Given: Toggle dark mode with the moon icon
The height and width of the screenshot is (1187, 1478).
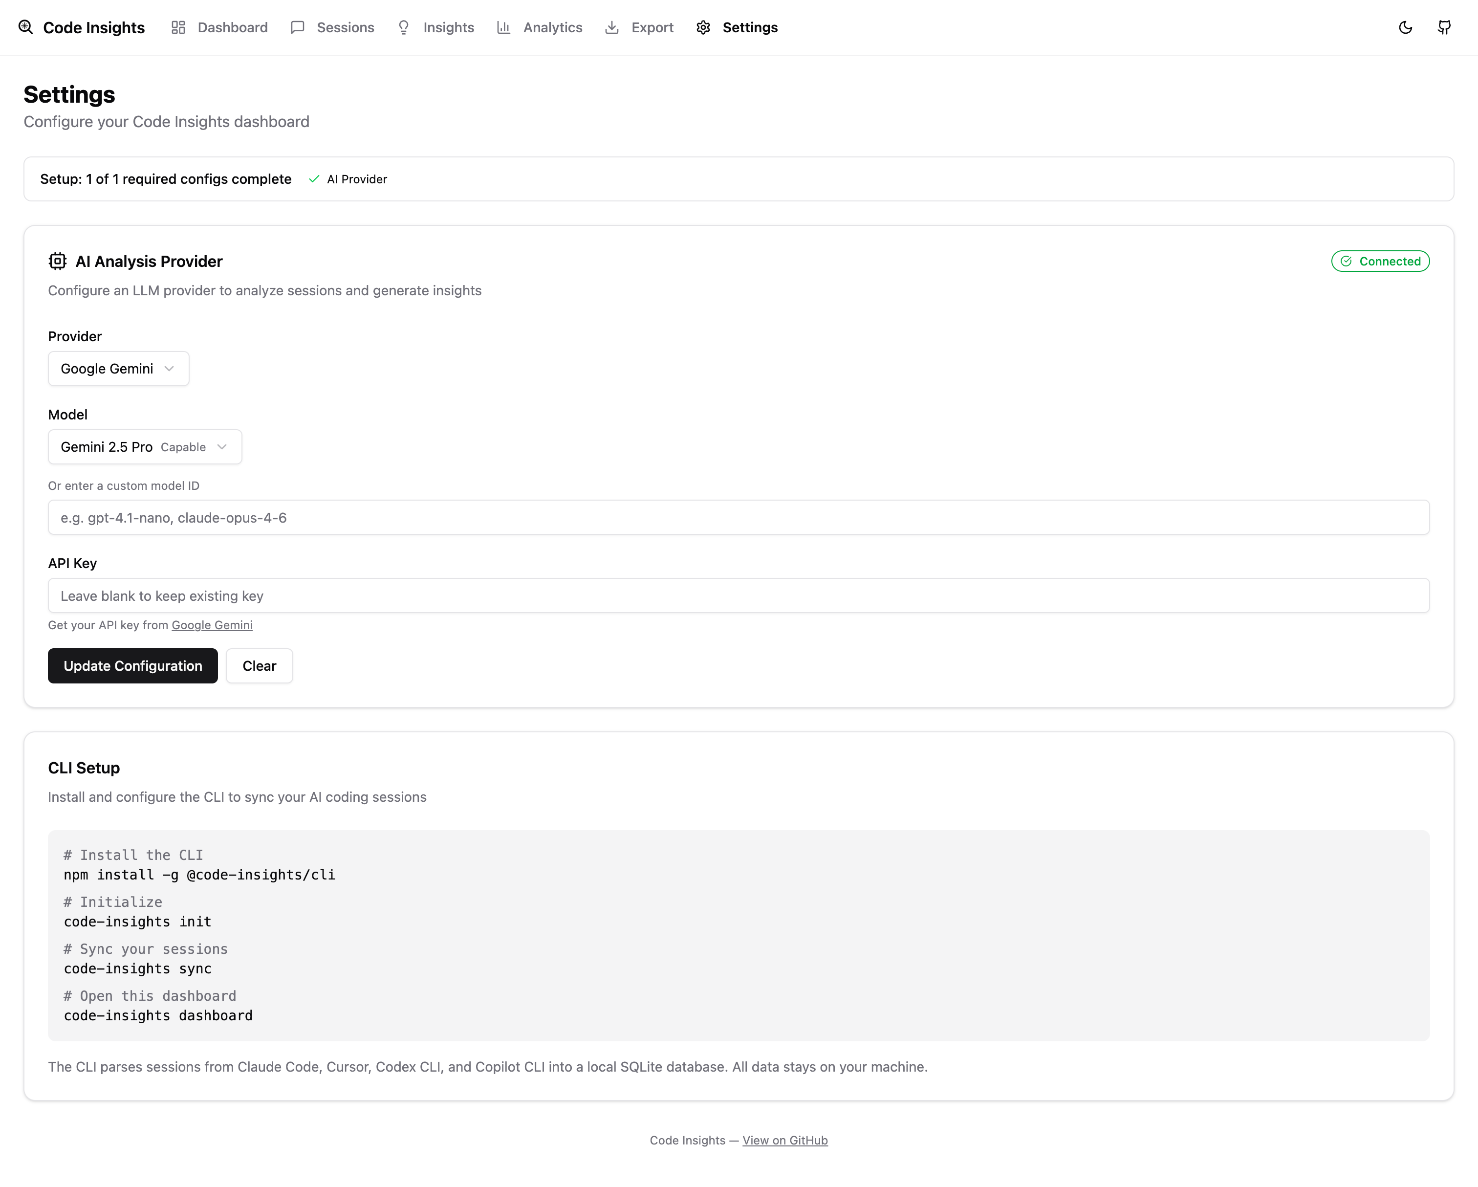Looking at the screenshot, I should pyautogui.click(x=1405, y=27).
